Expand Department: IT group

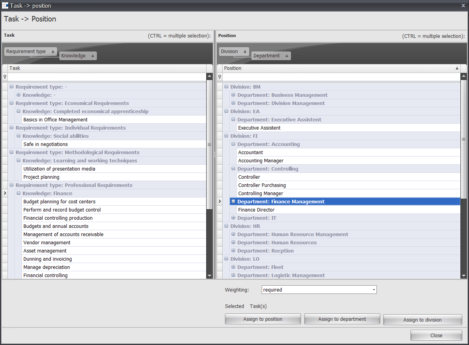click(234, 218)
